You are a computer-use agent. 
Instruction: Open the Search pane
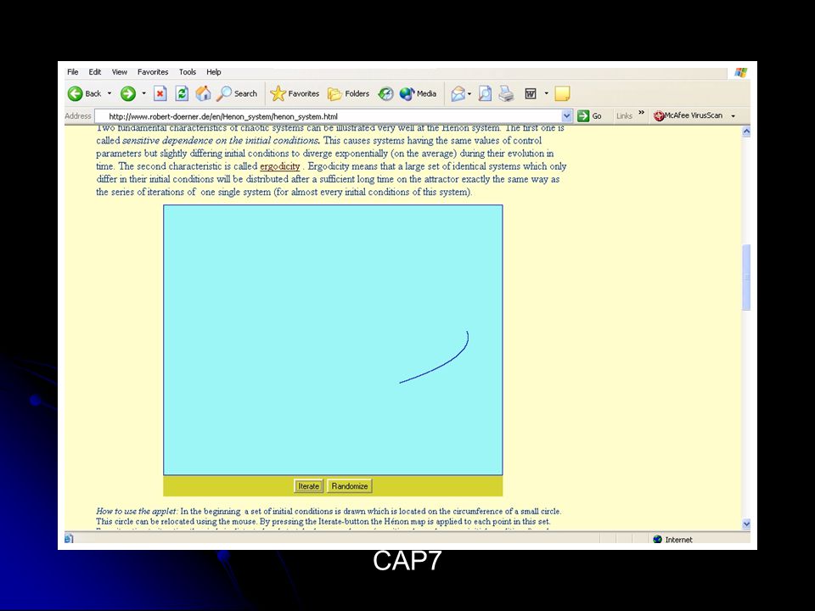click(x=237, y=93)
